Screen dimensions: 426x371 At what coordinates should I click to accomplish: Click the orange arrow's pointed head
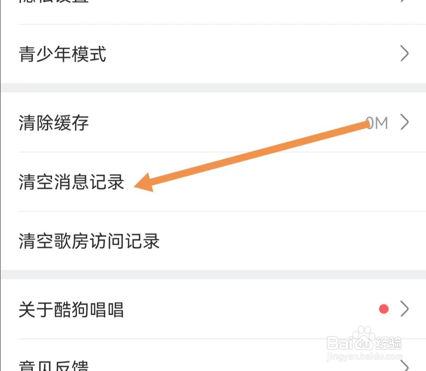coord(144,183)
